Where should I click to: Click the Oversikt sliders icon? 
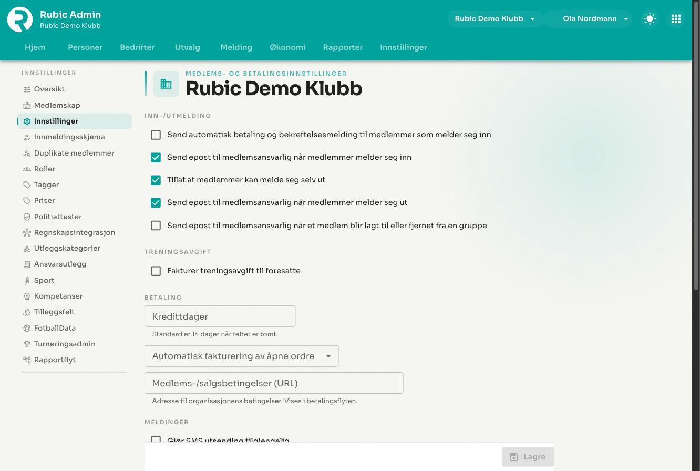click(27, 89)
